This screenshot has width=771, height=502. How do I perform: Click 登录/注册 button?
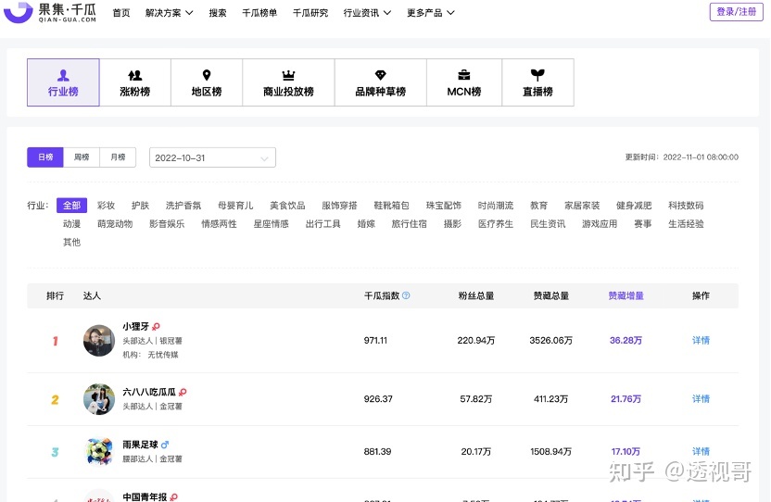click(x=736, y=12)
